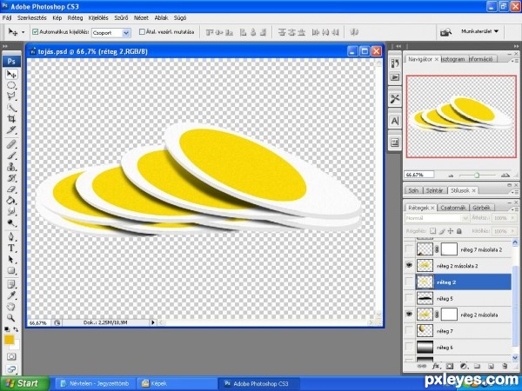Show layer réteg 6
The height and width of the screenshot is (391, 522).
tap(409, 347)
